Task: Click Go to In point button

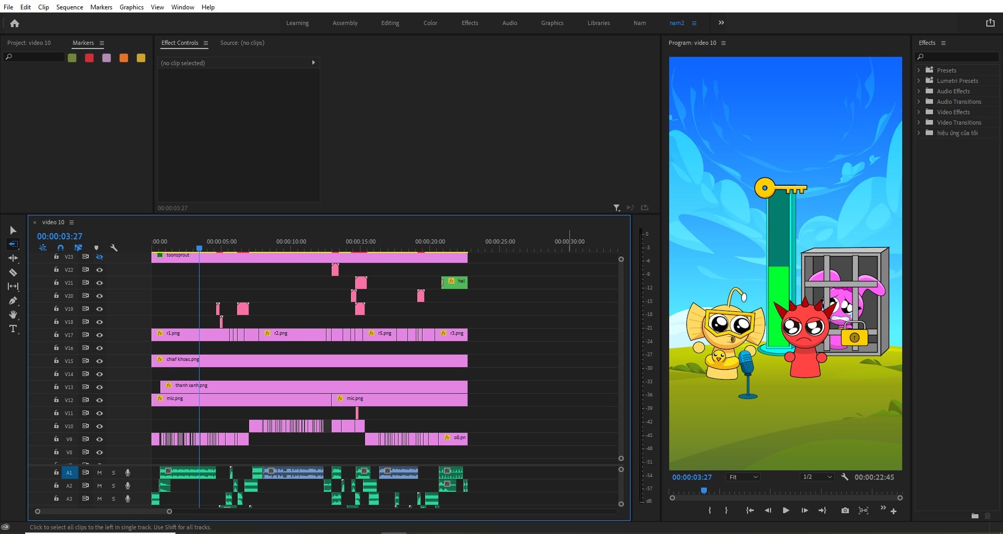Action: (750, 511)
